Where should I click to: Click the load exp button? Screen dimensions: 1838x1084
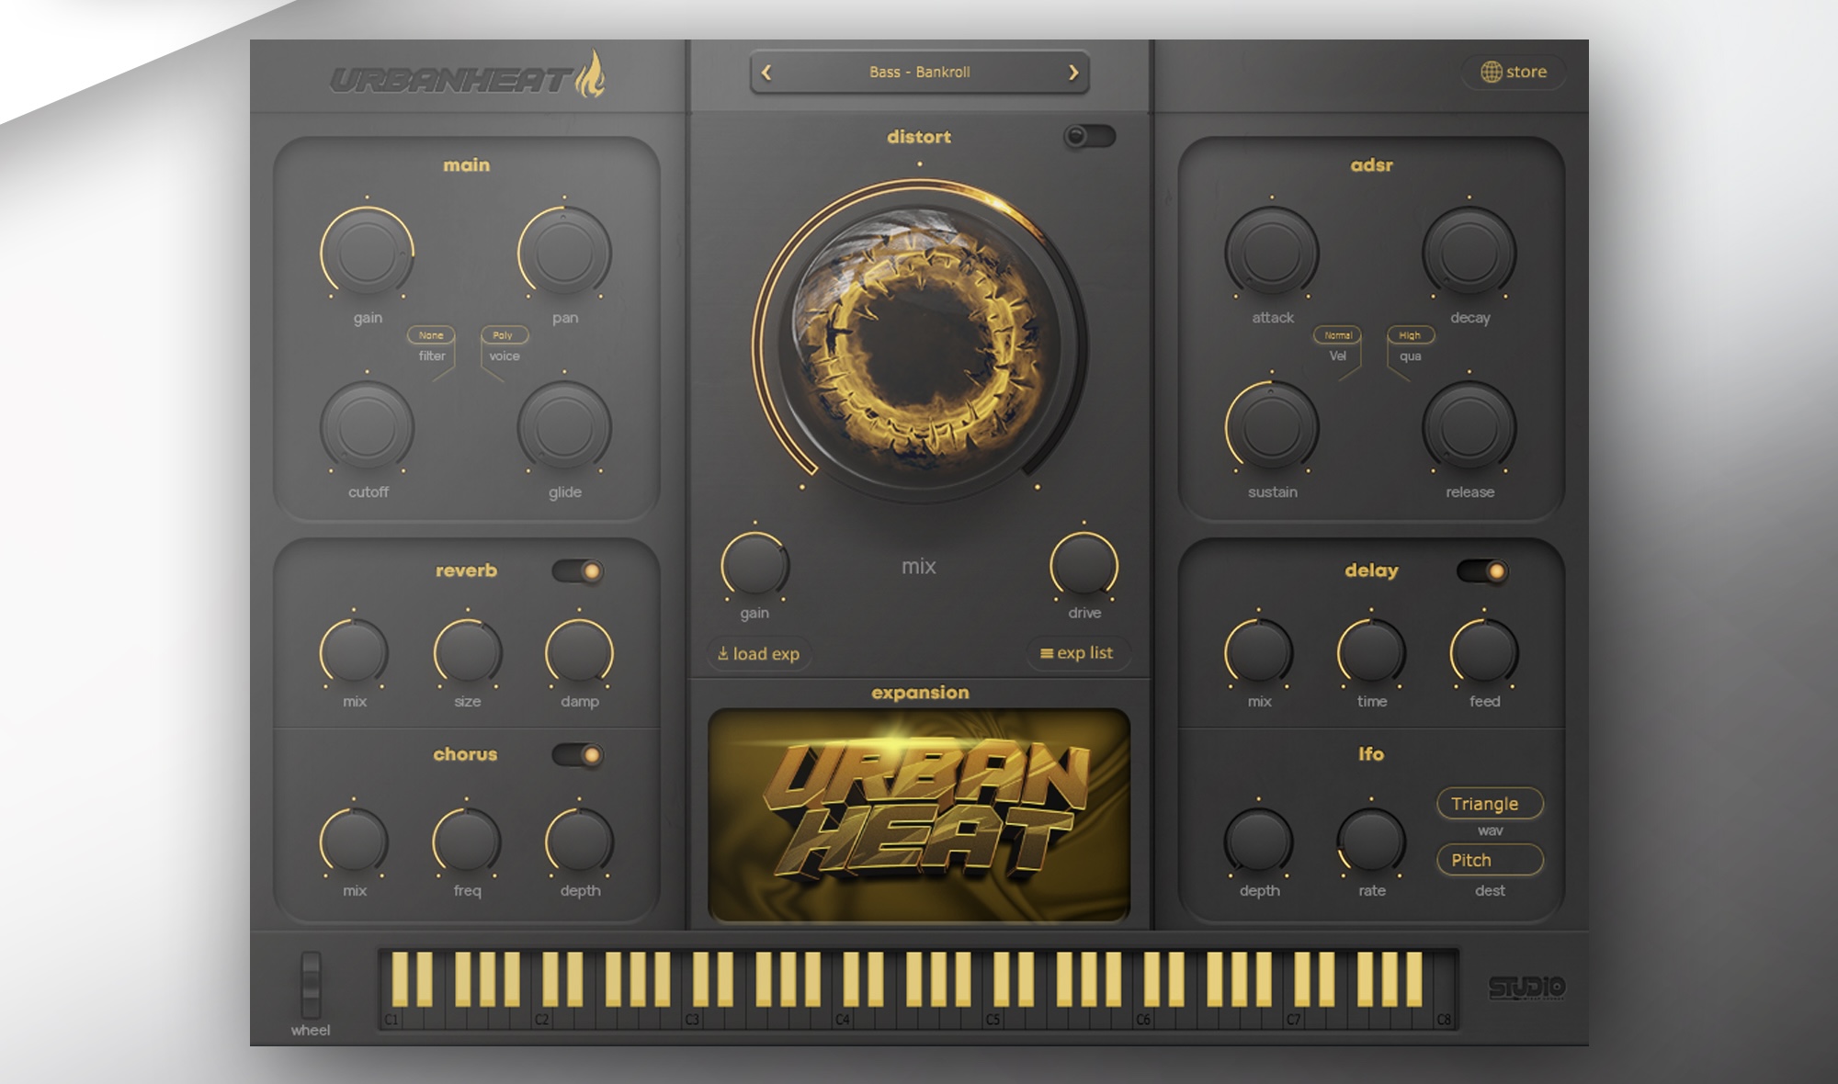click(x=758, y=654)
